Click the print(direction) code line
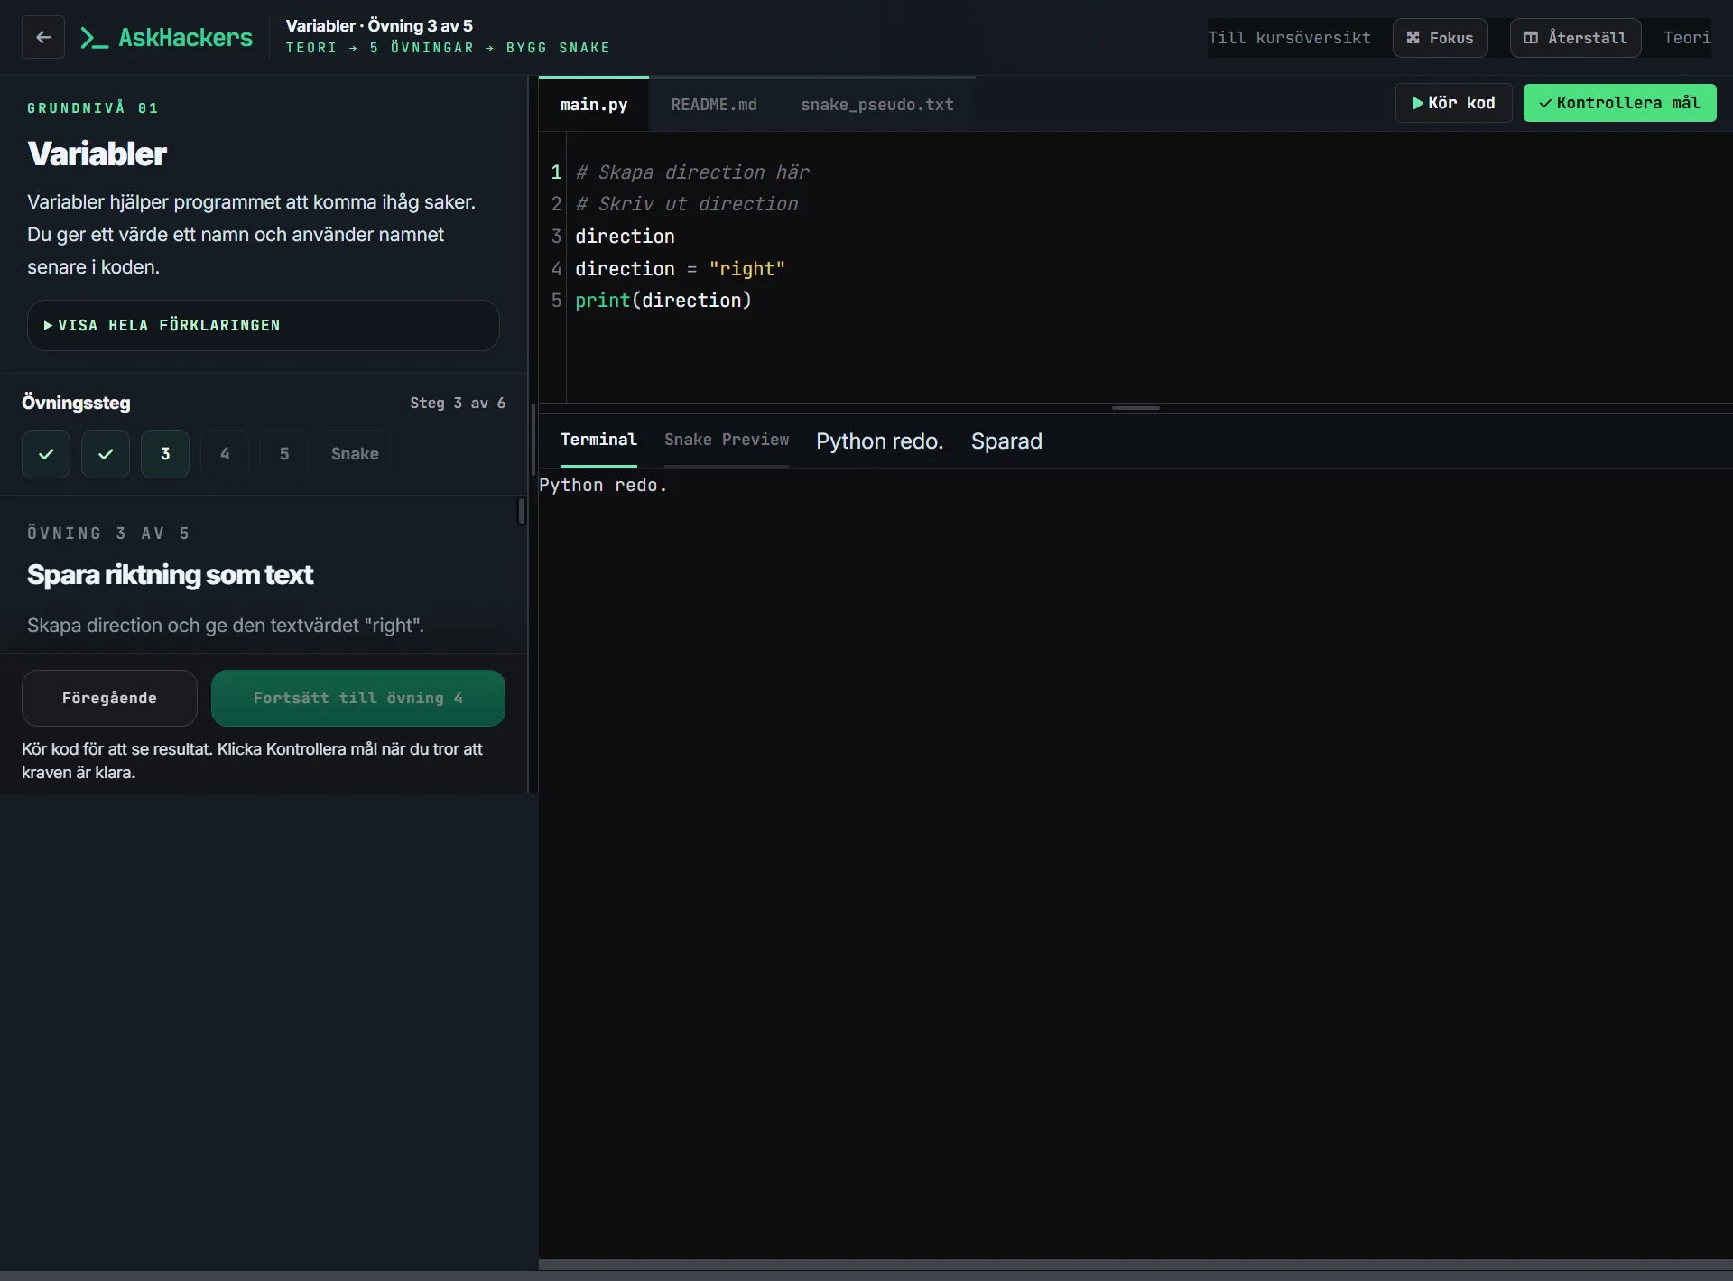Viewport: 1733px width, 1281px height. 663,301
